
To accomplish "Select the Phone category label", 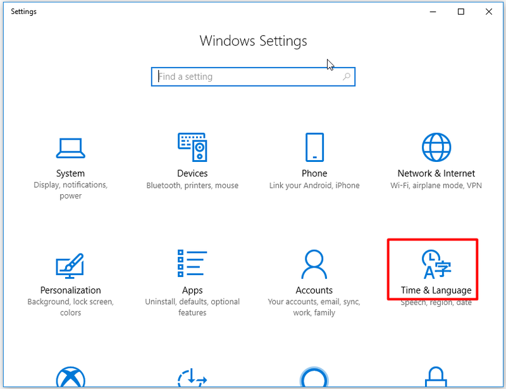I will coord(314,173).
